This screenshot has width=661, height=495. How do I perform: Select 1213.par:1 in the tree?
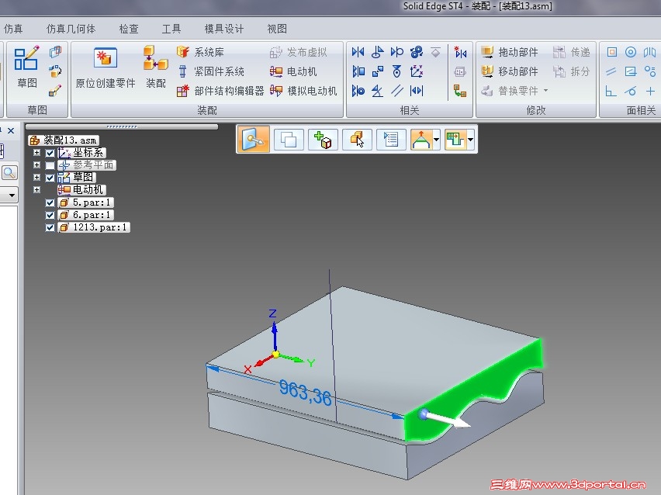94,227
